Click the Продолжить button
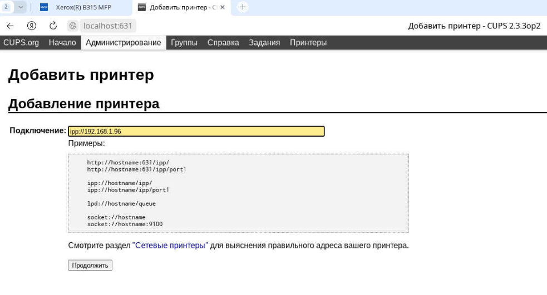This screenshot has height=295, width=547. click(x=90, y=265)
